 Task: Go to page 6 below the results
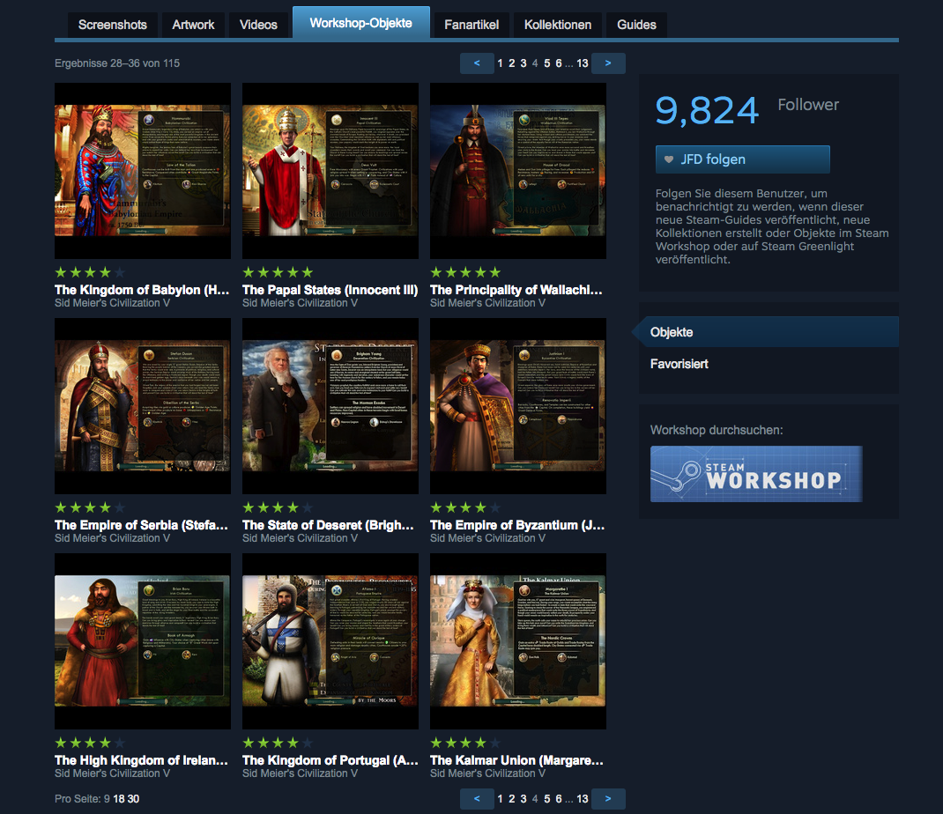click(559, 799)
